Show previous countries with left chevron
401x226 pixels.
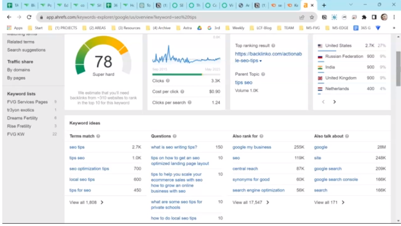point(323,102)
